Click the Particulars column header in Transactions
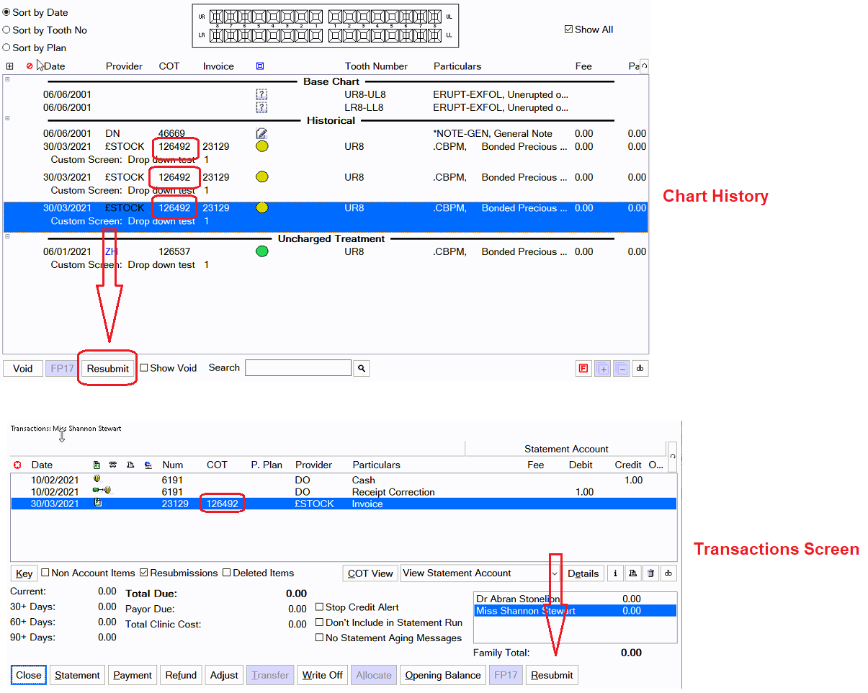868x693 pixels. click(x=376, y=465)
